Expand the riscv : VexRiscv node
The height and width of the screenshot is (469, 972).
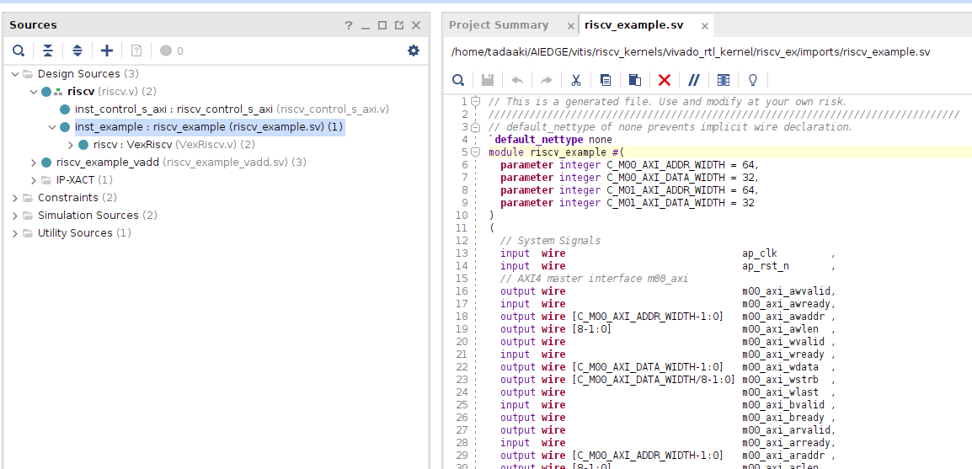pos(71,145)
